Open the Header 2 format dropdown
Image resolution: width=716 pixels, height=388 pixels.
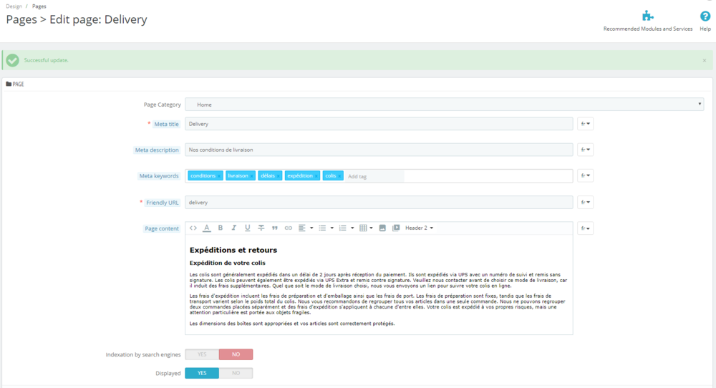(x=419, y=228)
